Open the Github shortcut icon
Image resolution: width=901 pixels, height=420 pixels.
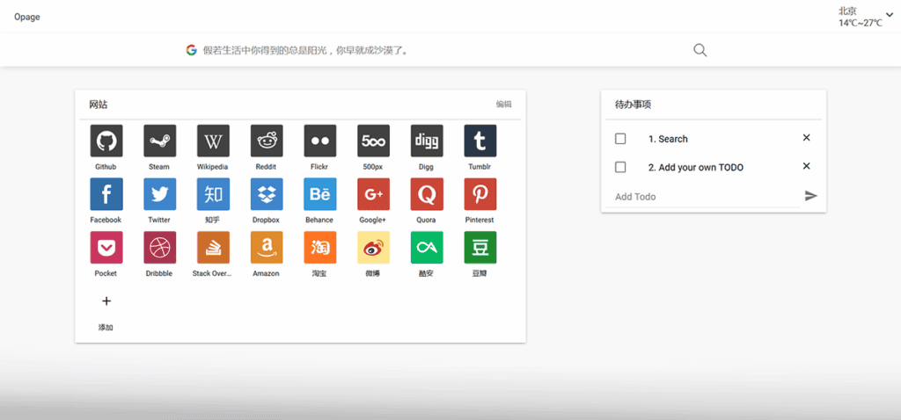pyautogui.click(x=106, y=141)
